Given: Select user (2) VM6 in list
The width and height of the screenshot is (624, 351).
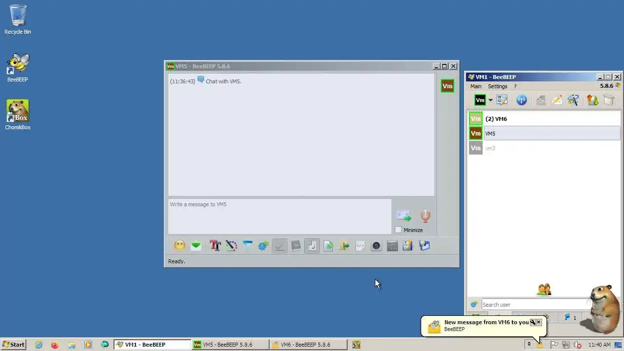Looking at the screenshot, I should coord(544,119).
